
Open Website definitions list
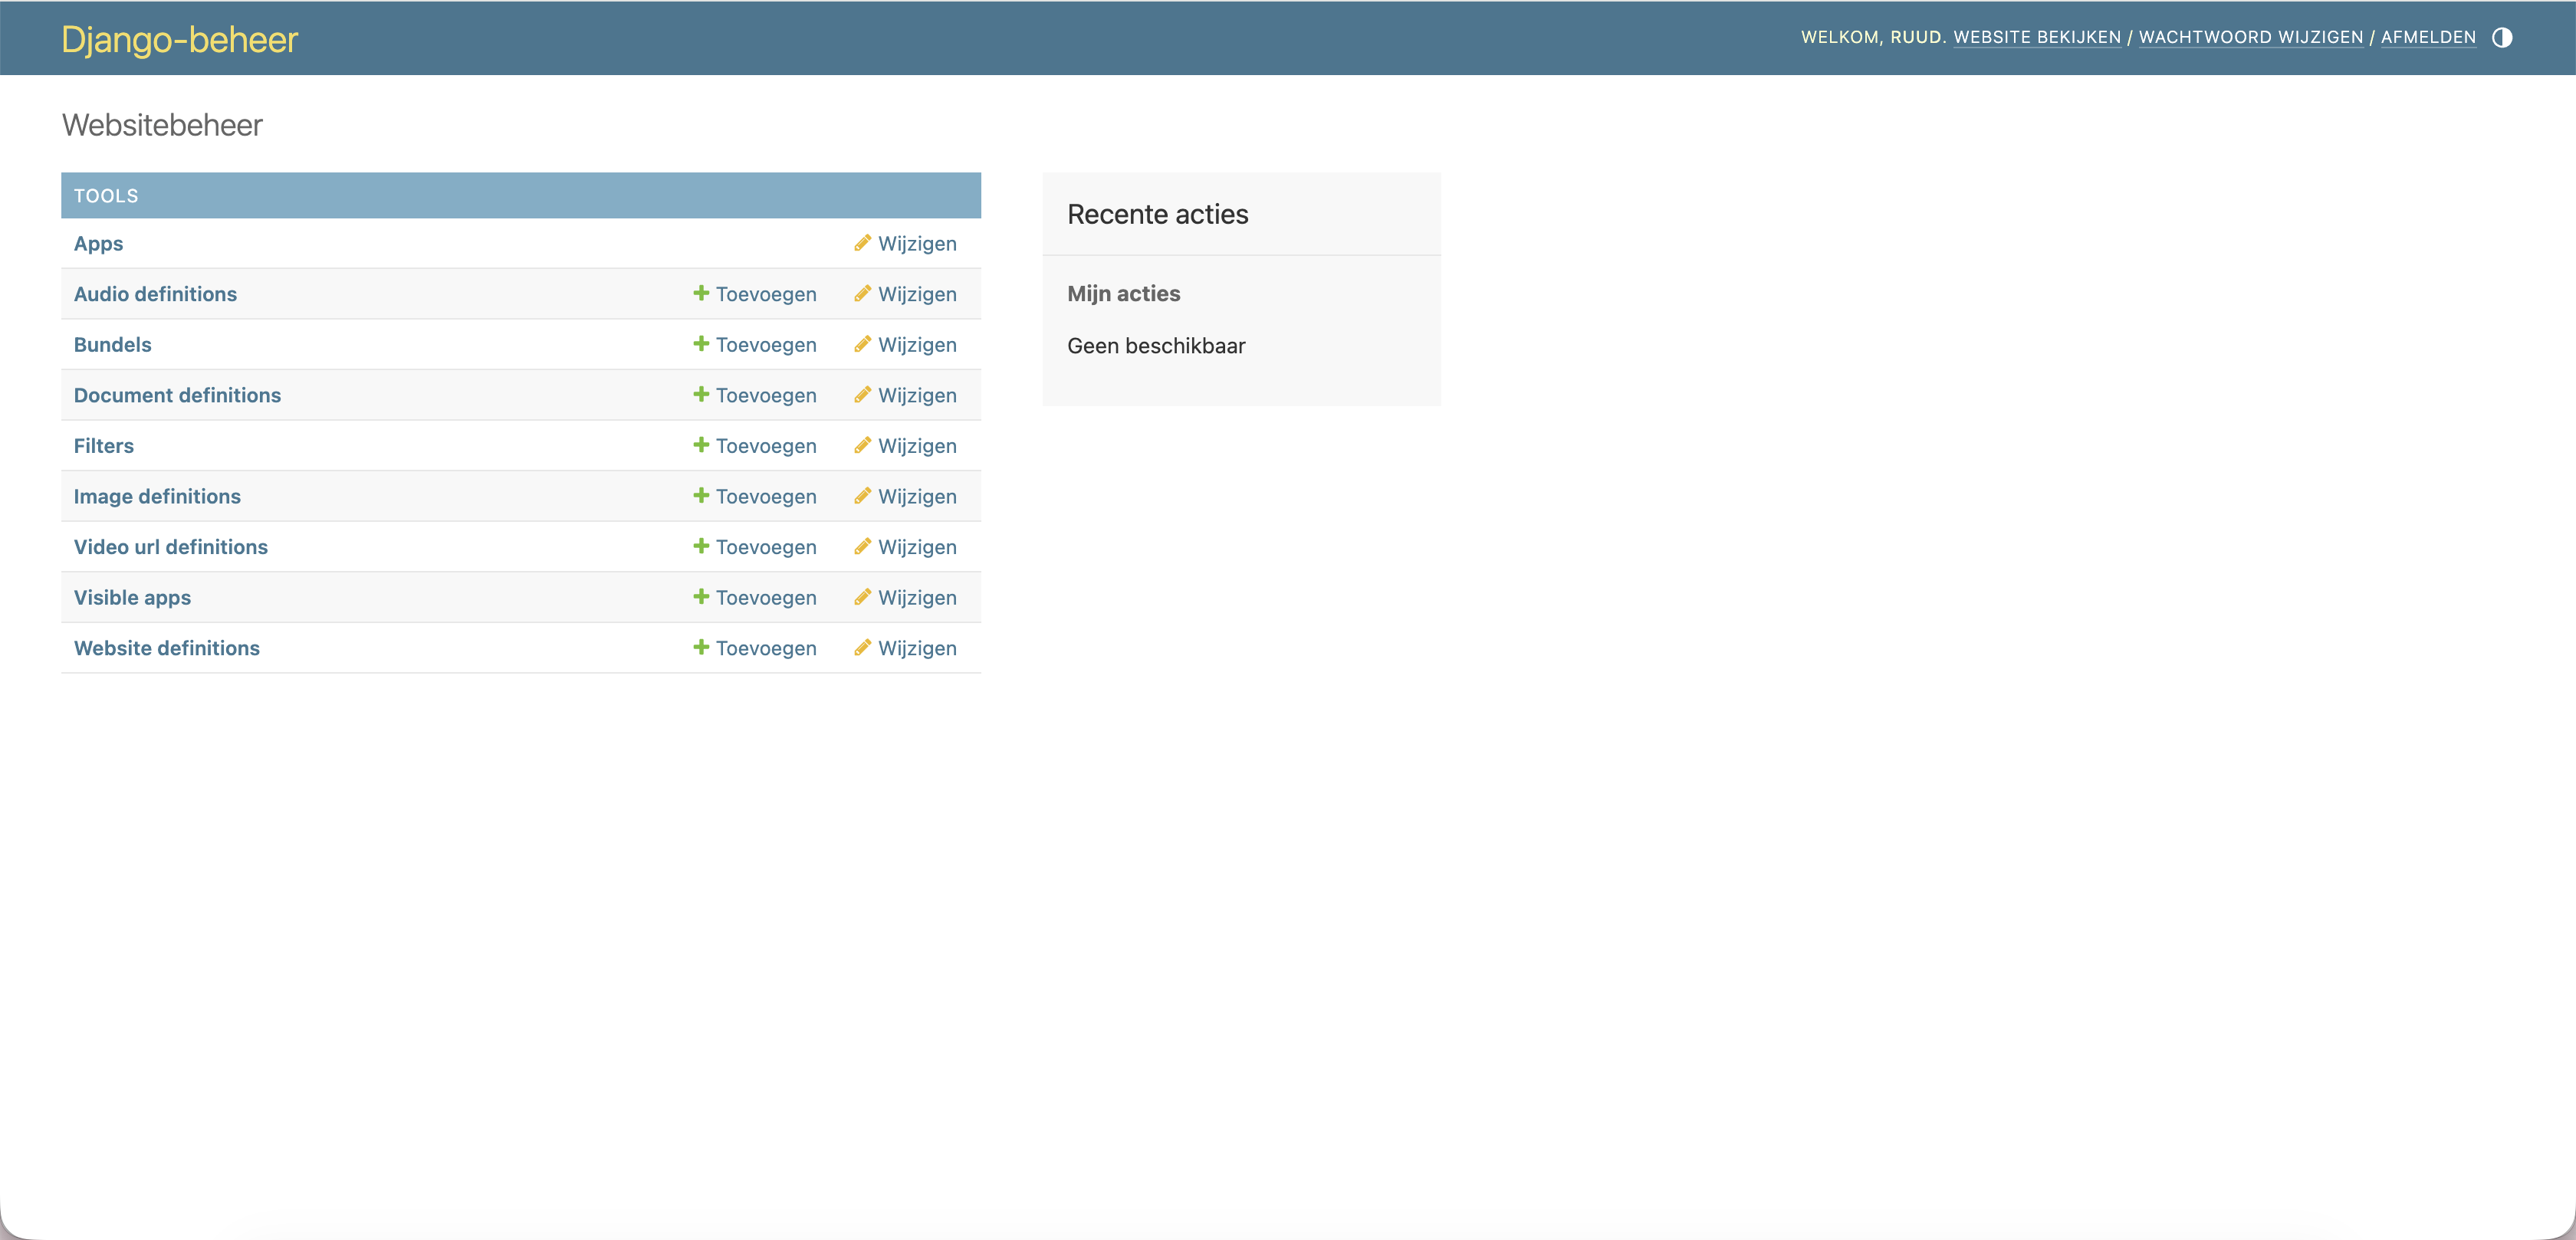click(x=166, y=648)
